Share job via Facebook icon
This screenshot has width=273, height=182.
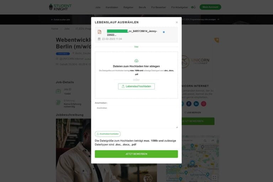click(x=189, y=104)
